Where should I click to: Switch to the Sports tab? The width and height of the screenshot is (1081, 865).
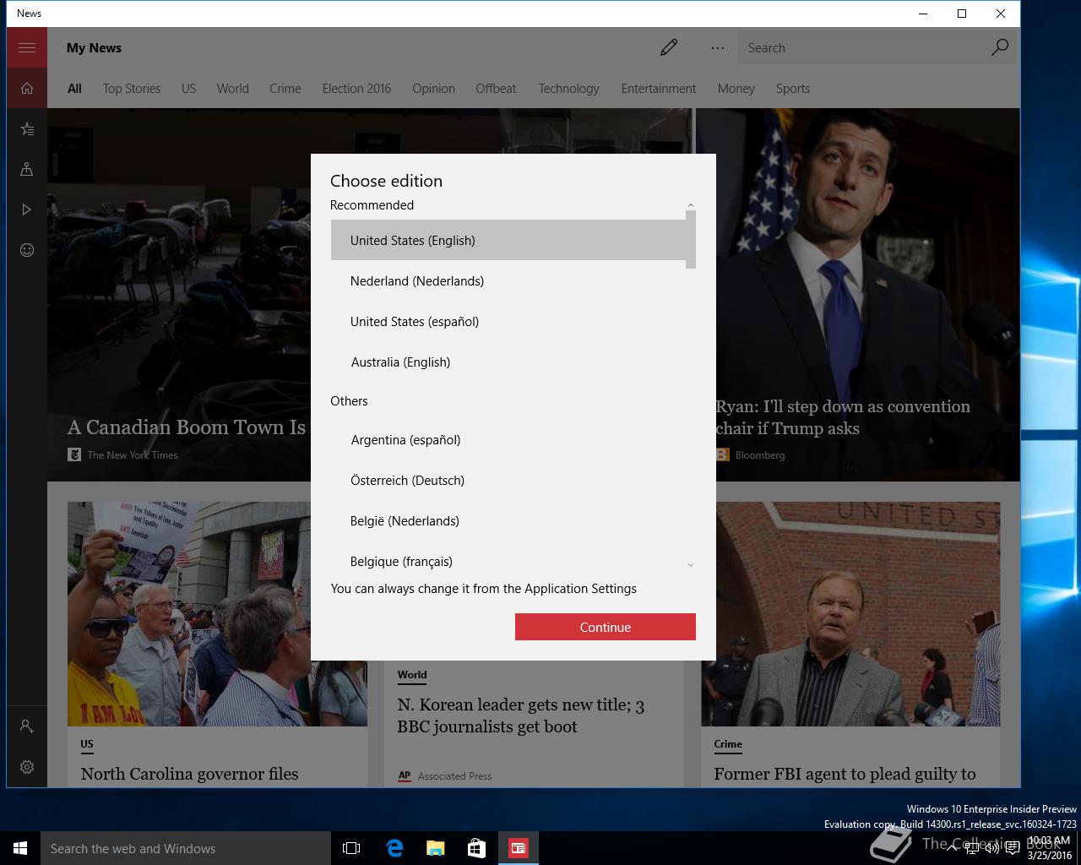pos(793,89)
